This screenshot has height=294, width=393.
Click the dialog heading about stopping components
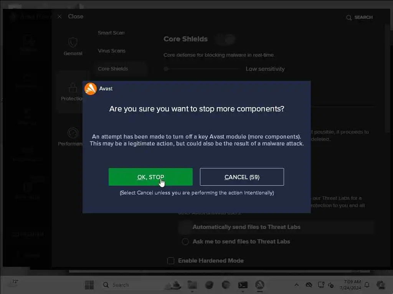click(197, 109)
